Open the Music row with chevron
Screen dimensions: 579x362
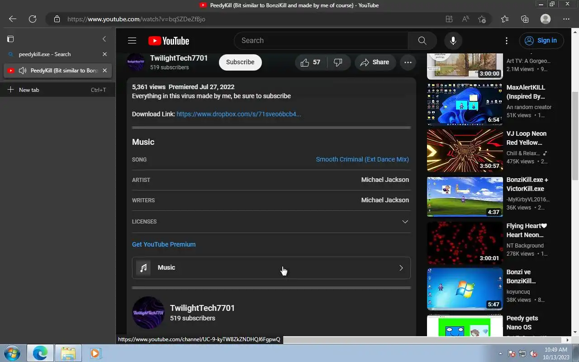tap(271, 268)
